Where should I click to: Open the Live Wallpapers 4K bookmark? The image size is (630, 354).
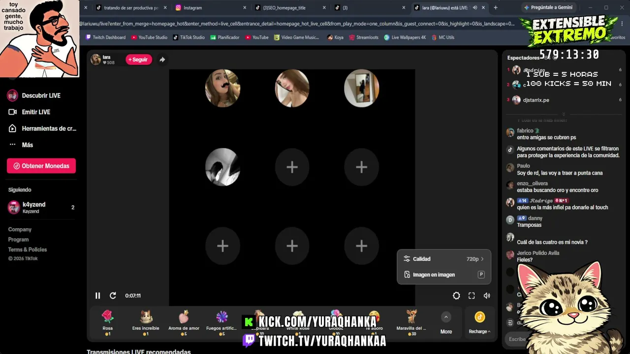pos(405,37)
